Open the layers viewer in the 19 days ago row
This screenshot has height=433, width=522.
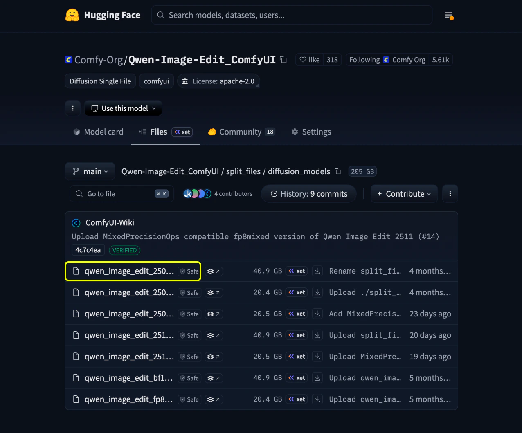214,357
